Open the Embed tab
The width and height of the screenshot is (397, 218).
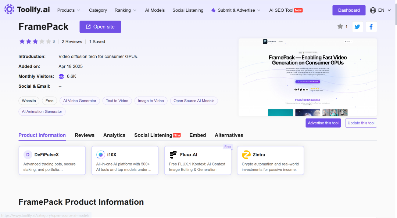coord(198,135)
